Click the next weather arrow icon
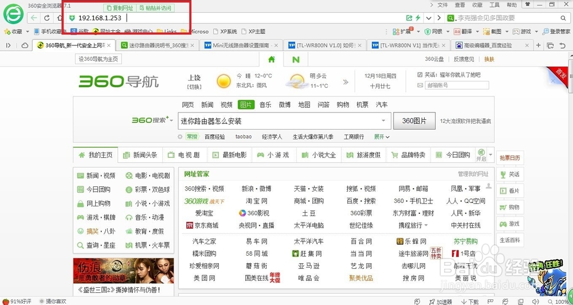Screen dimensions: 573x305 coord(346,82)
